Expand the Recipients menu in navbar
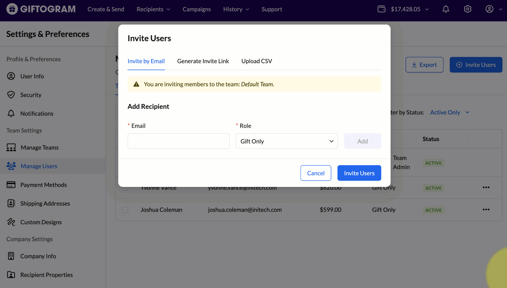The width and height of the screenshot is (507, 288). pos(153,9)
